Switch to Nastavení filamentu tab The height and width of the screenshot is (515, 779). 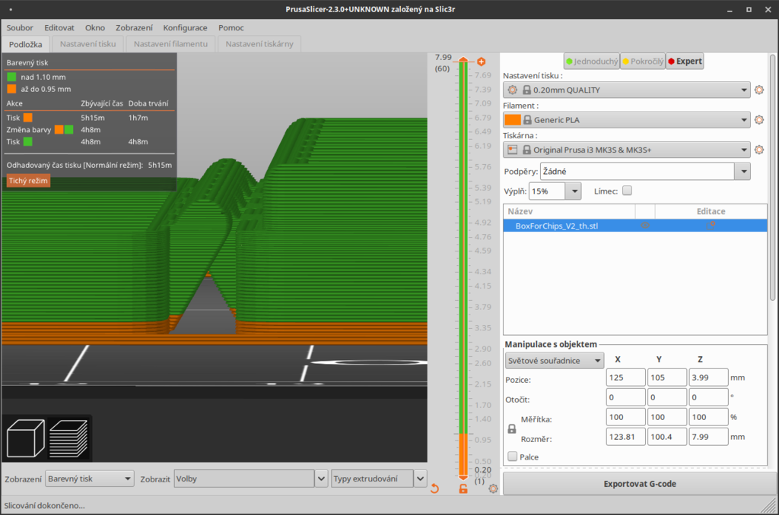(170, 44)
